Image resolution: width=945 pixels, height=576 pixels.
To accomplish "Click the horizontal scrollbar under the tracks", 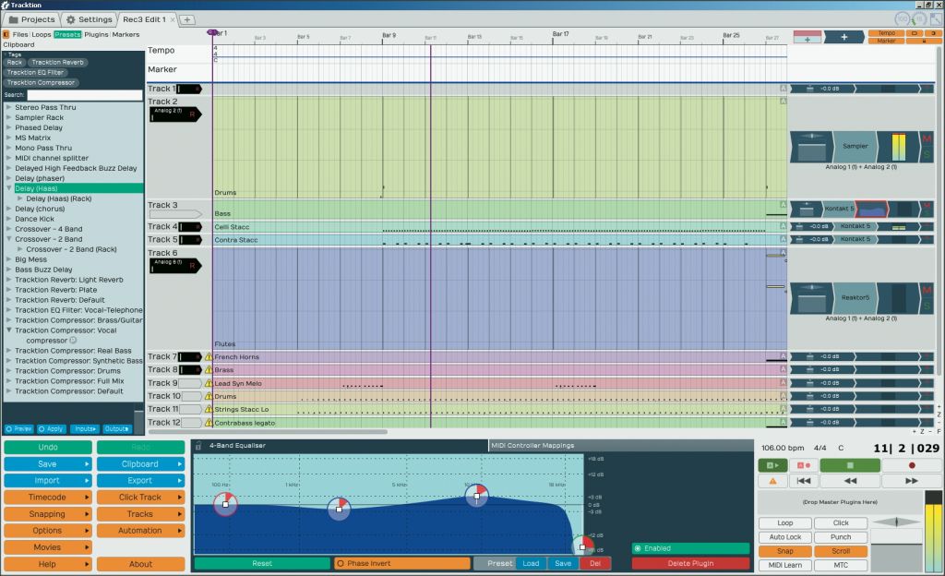I will (269, 431).
